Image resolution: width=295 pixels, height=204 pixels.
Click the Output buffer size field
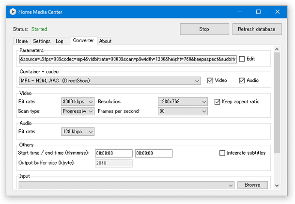114,163
